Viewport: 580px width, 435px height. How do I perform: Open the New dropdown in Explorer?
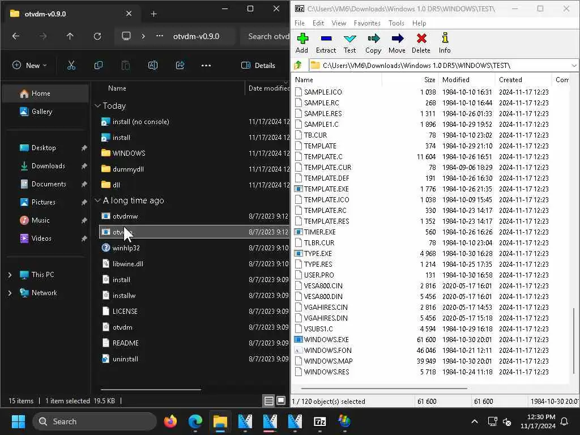(x=29, y=66)
